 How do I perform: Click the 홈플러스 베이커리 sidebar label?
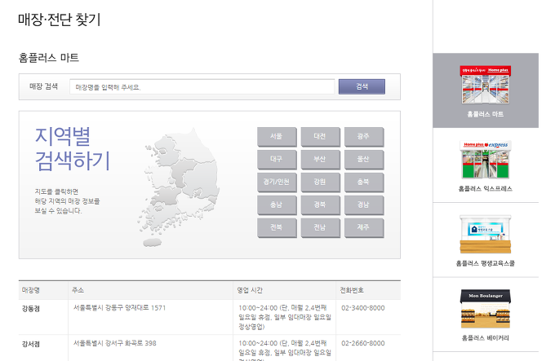486,337
